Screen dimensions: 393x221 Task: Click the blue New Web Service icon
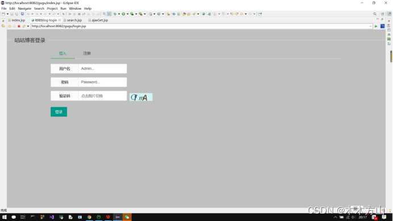[x=158, y=14]
